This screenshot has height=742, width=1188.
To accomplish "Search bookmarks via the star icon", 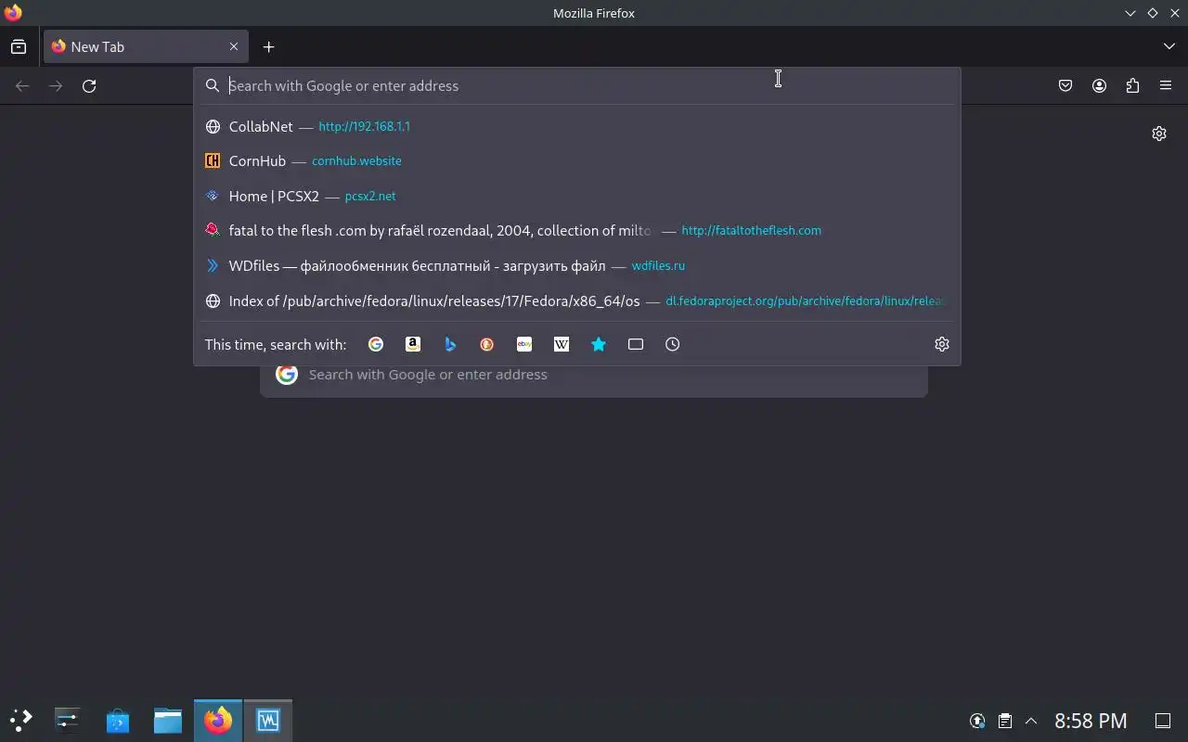I will pyautogui.click(x=599, y=344).
